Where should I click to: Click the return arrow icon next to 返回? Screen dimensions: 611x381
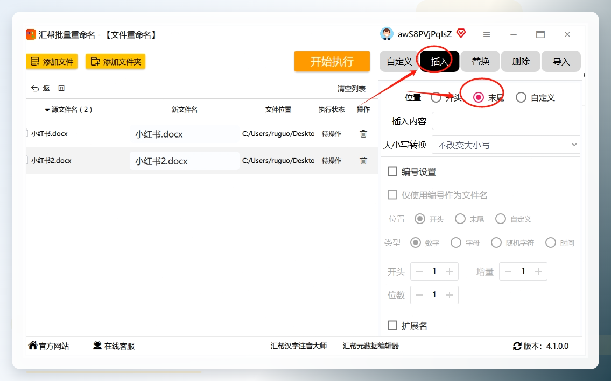pos(34,88)
